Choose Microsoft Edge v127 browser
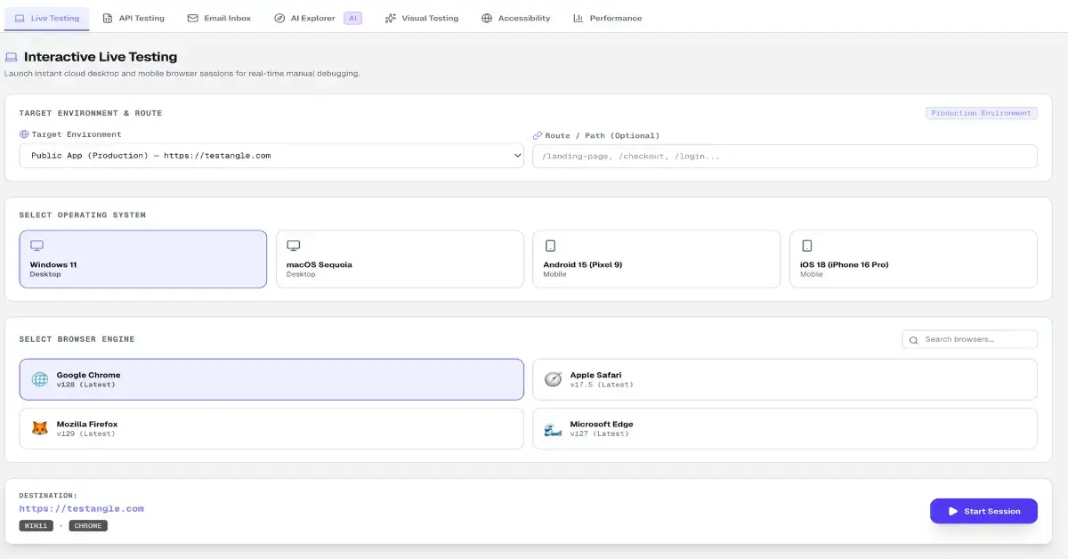 [785, 428]
